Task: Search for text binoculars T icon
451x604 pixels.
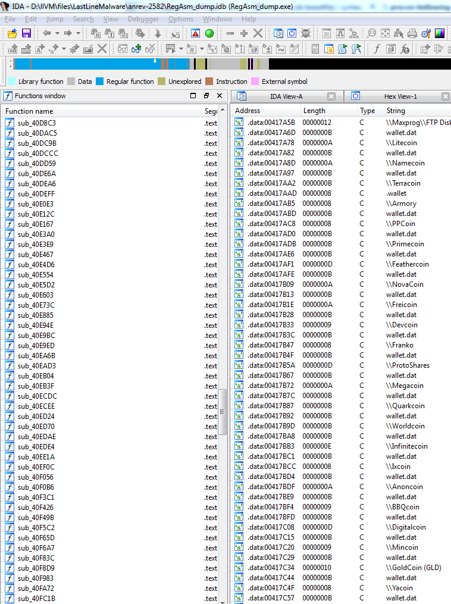Action: 109,33
